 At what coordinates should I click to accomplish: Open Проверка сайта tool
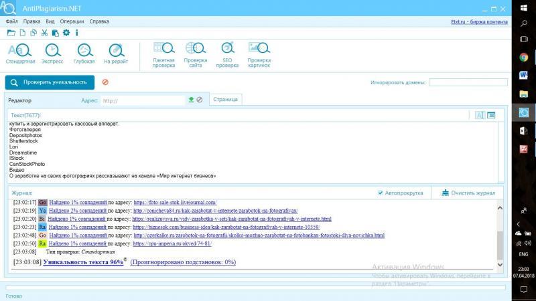(196, 55)
